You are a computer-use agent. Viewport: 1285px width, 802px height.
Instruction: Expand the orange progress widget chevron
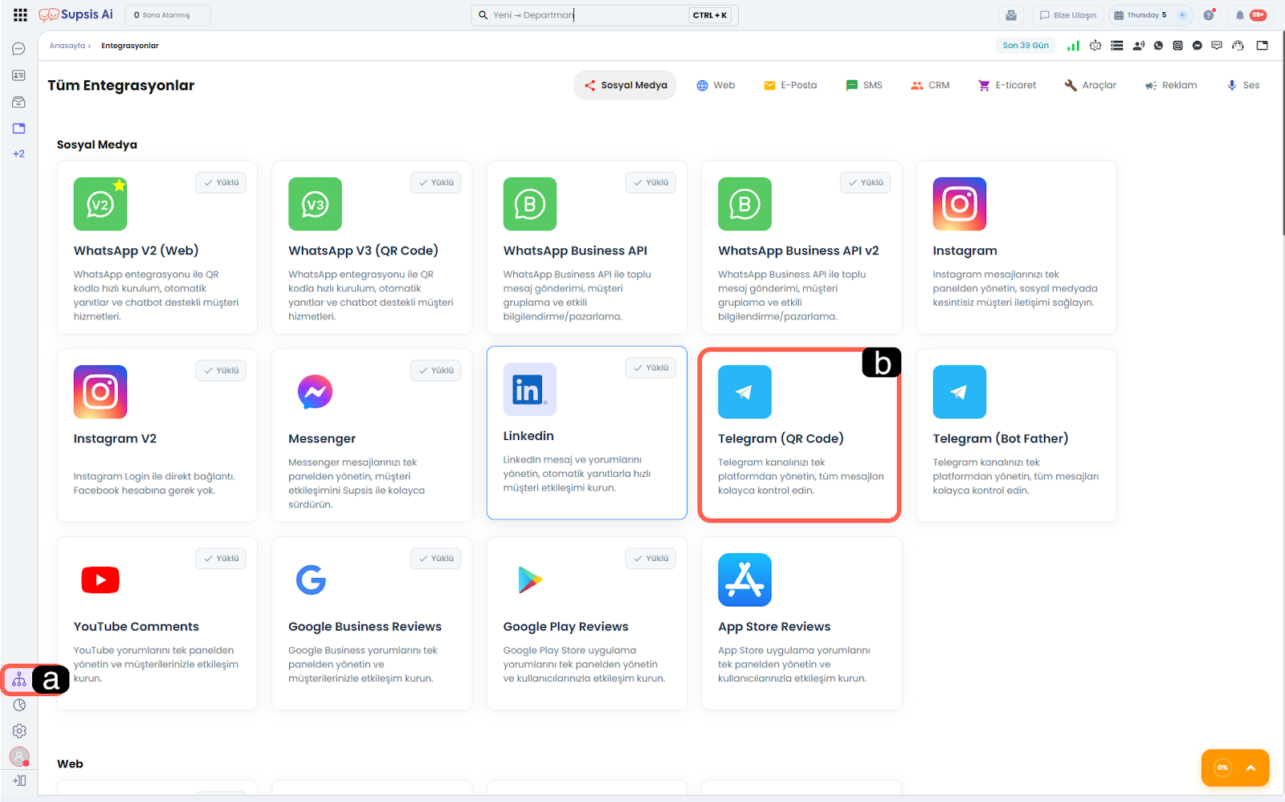point(1250,767)
